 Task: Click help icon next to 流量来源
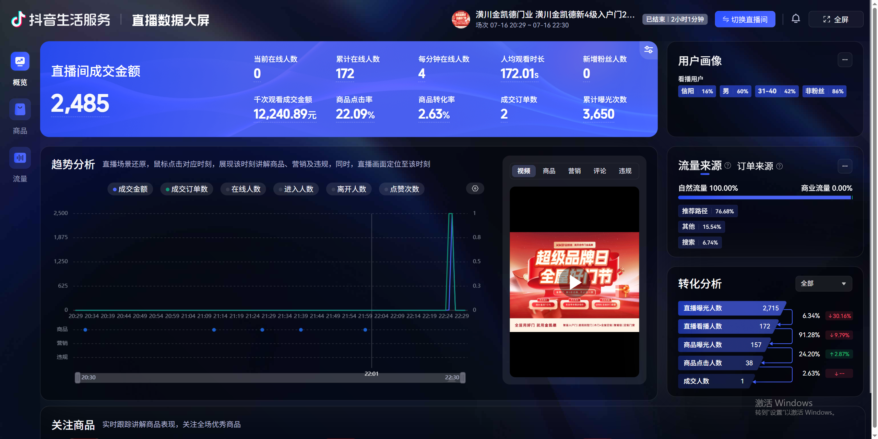click(727, 166)
